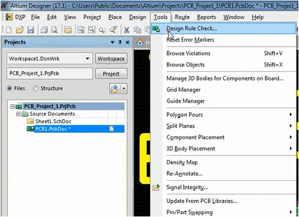Choose Design Rule Check from Tools menu
Screen dimensions: 299x217
click(224, 29)
